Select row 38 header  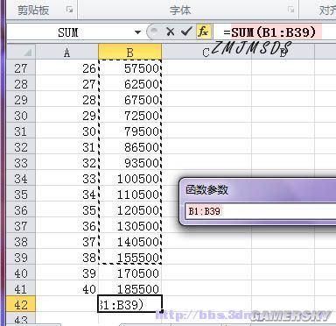[21, 242]
